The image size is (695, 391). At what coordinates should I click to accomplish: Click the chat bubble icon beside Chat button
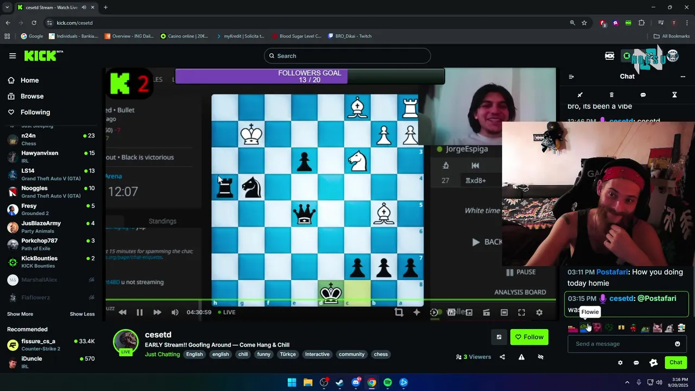click(636, 363)
